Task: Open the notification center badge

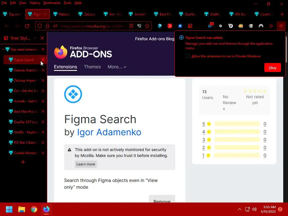Action: point(280,209)
